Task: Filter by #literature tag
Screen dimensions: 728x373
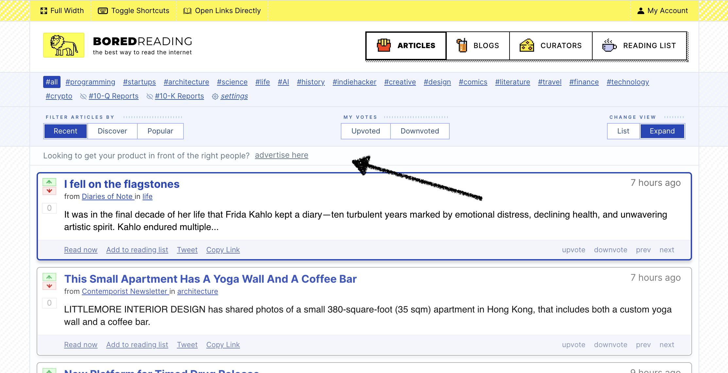Action: tap(512, 82)
